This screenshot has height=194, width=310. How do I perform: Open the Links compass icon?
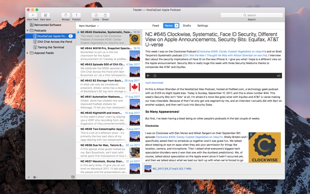click(x=96, y=15)
